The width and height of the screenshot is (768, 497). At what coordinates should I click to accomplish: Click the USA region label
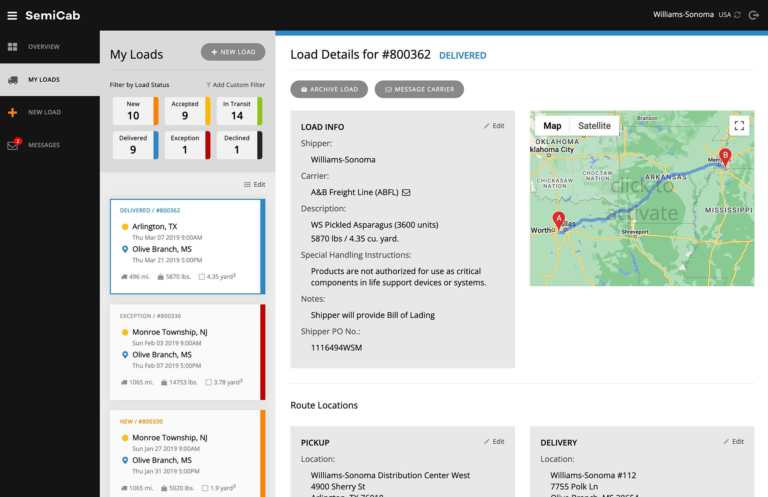tap(725, 15)
